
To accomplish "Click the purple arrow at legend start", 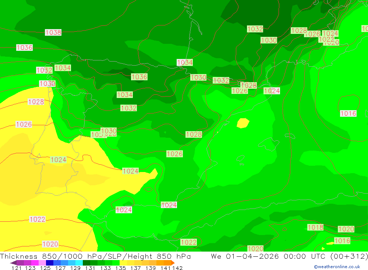I will tap(13, 263).
